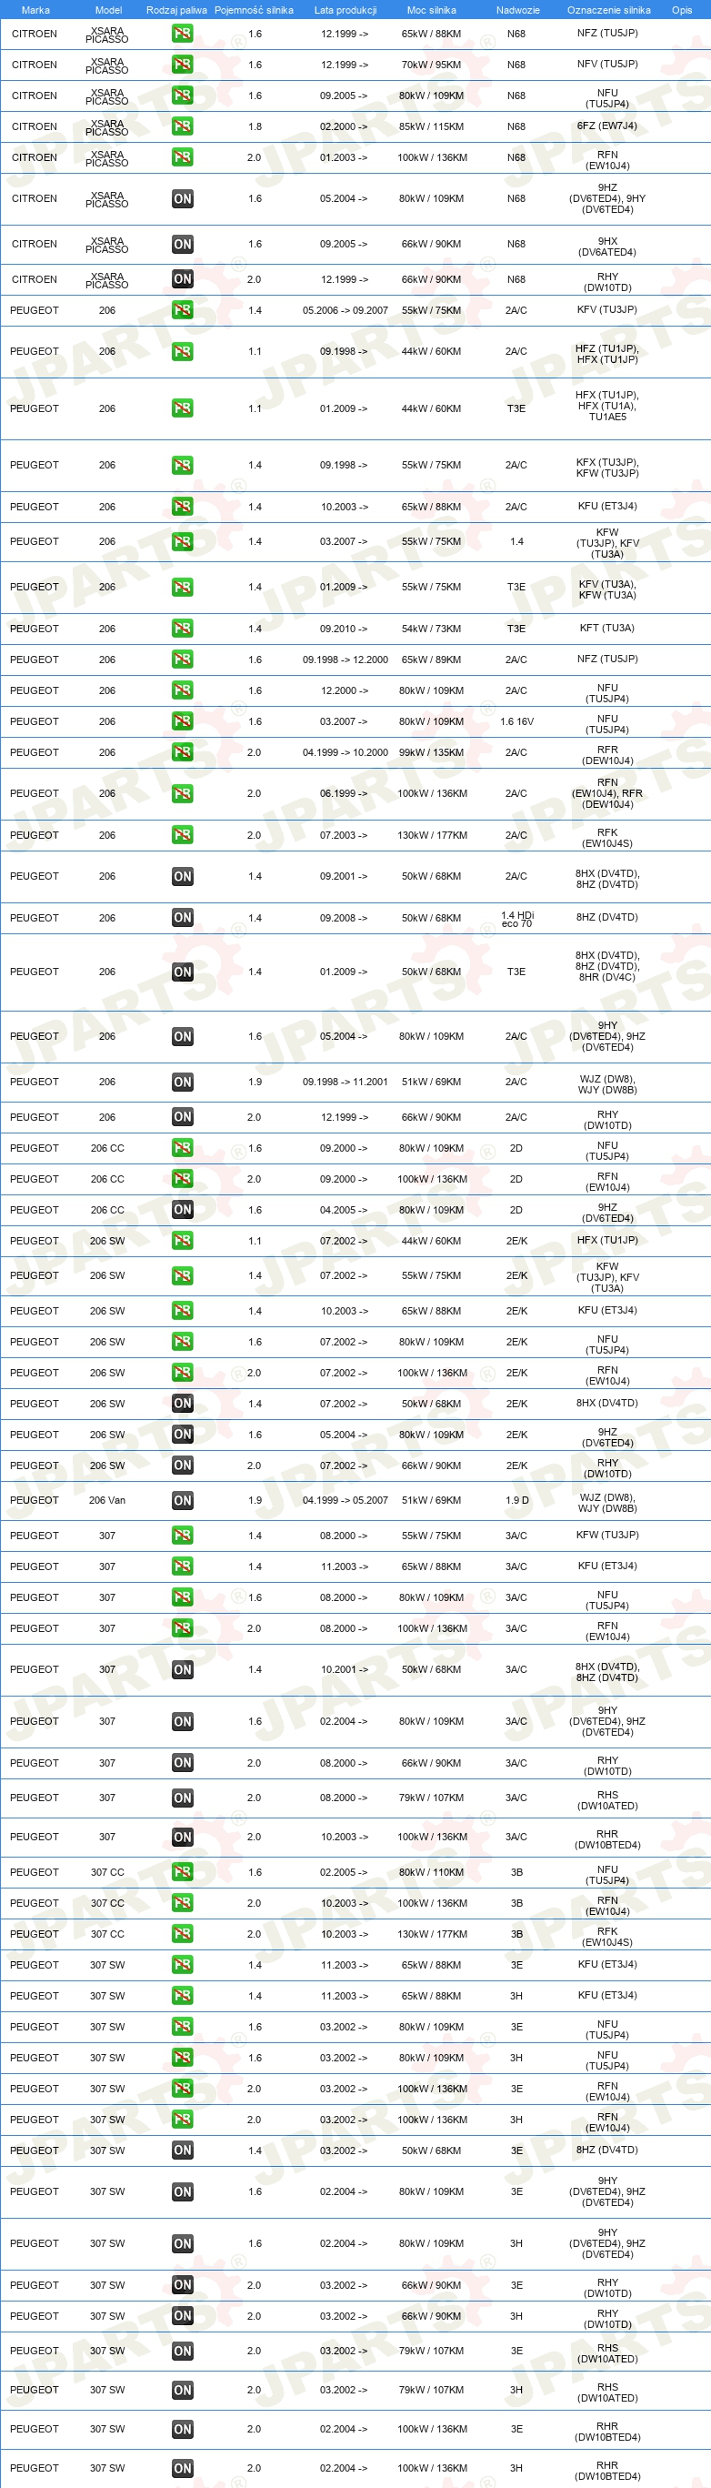Click production years 04.1999 -> 10.2000
Screen dimensions: 711x2488
tap(345, 752)
